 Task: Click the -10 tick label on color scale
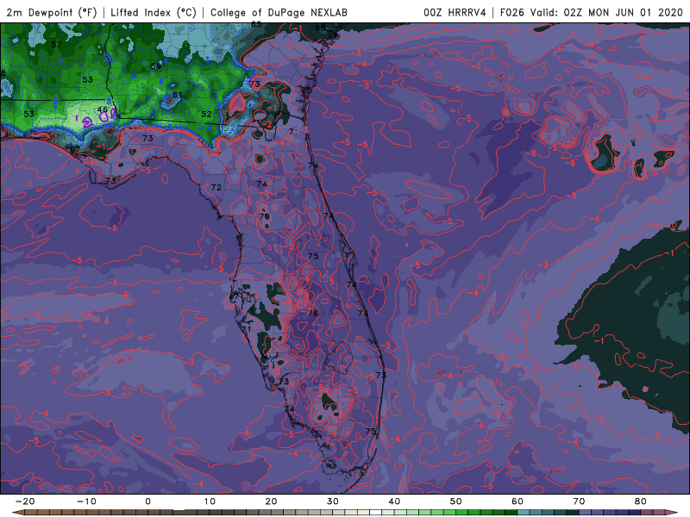(86, 501)
